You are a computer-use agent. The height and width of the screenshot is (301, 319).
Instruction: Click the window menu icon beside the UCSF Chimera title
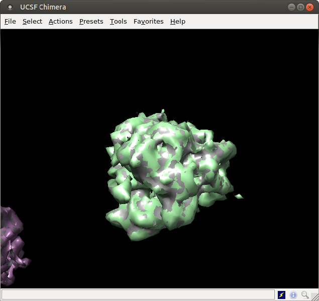[10, 8]
